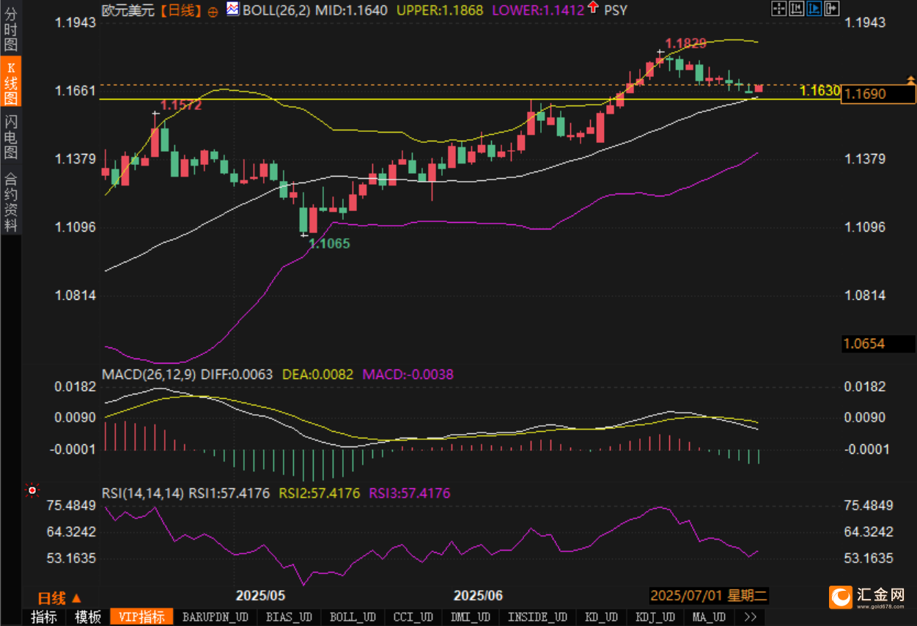Click the 2025/06 time axis label
This screenshot has height=626, width=917.
pyautogui.click(x=478, y=594)
